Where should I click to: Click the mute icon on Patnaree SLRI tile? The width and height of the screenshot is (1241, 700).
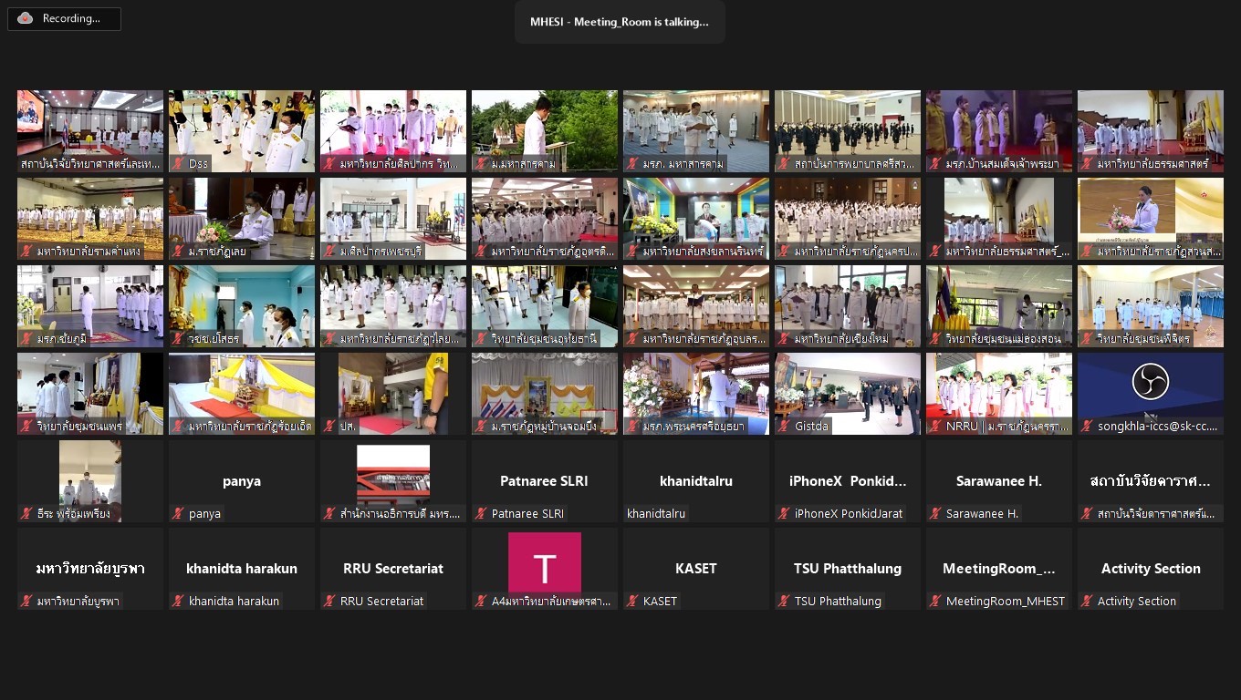coord(481,513)
